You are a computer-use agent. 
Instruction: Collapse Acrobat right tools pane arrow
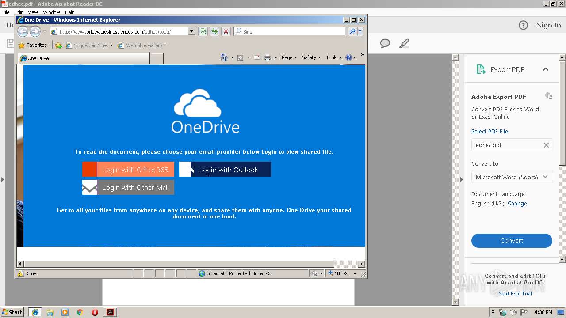(x=461, y=179)
